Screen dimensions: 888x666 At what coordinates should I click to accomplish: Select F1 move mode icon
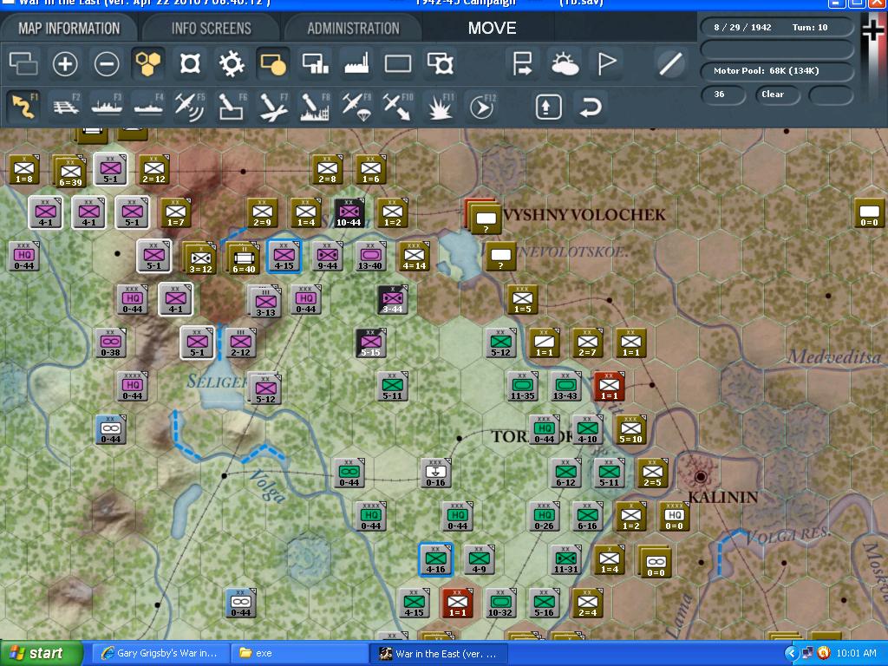(x=23, y=107)
